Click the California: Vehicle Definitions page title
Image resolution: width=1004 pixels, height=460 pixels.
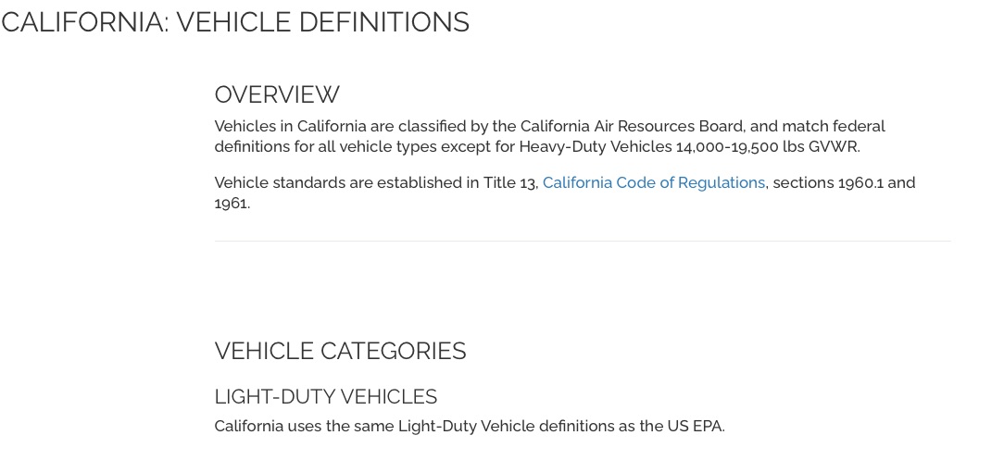tap(235, 22)
